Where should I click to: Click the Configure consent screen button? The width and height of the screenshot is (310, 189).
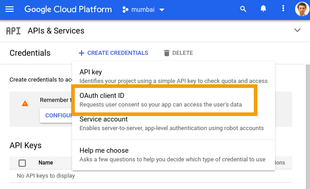coord(56,116)
